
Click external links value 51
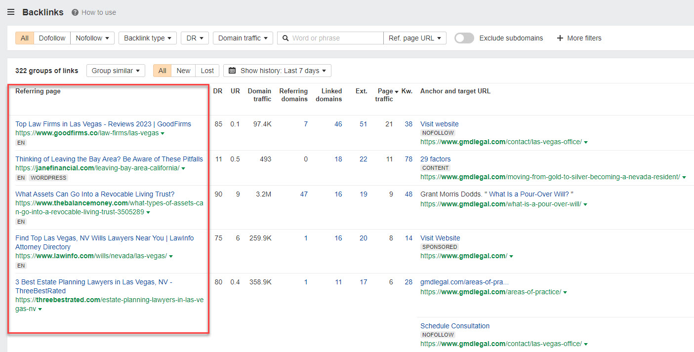363,124
